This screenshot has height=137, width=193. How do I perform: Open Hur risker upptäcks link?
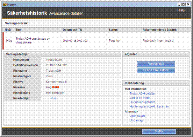pos(142,102)
